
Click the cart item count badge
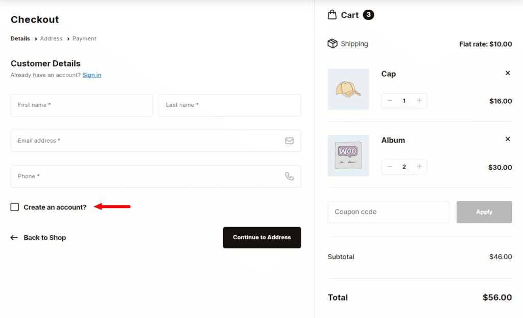(x=367, y=15)
